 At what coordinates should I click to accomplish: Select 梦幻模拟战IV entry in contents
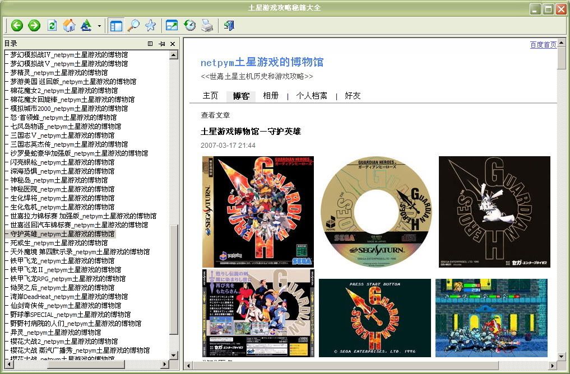69,55
